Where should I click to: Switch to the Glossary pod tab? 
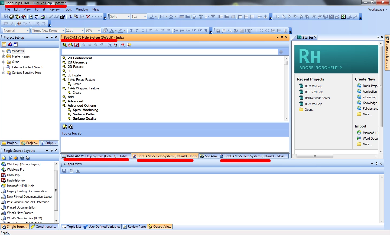click(253, 156)
